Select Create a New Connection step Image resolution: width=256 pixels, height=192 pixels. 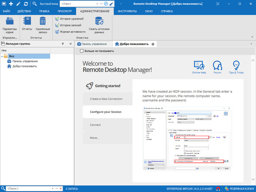click(108, 99)
